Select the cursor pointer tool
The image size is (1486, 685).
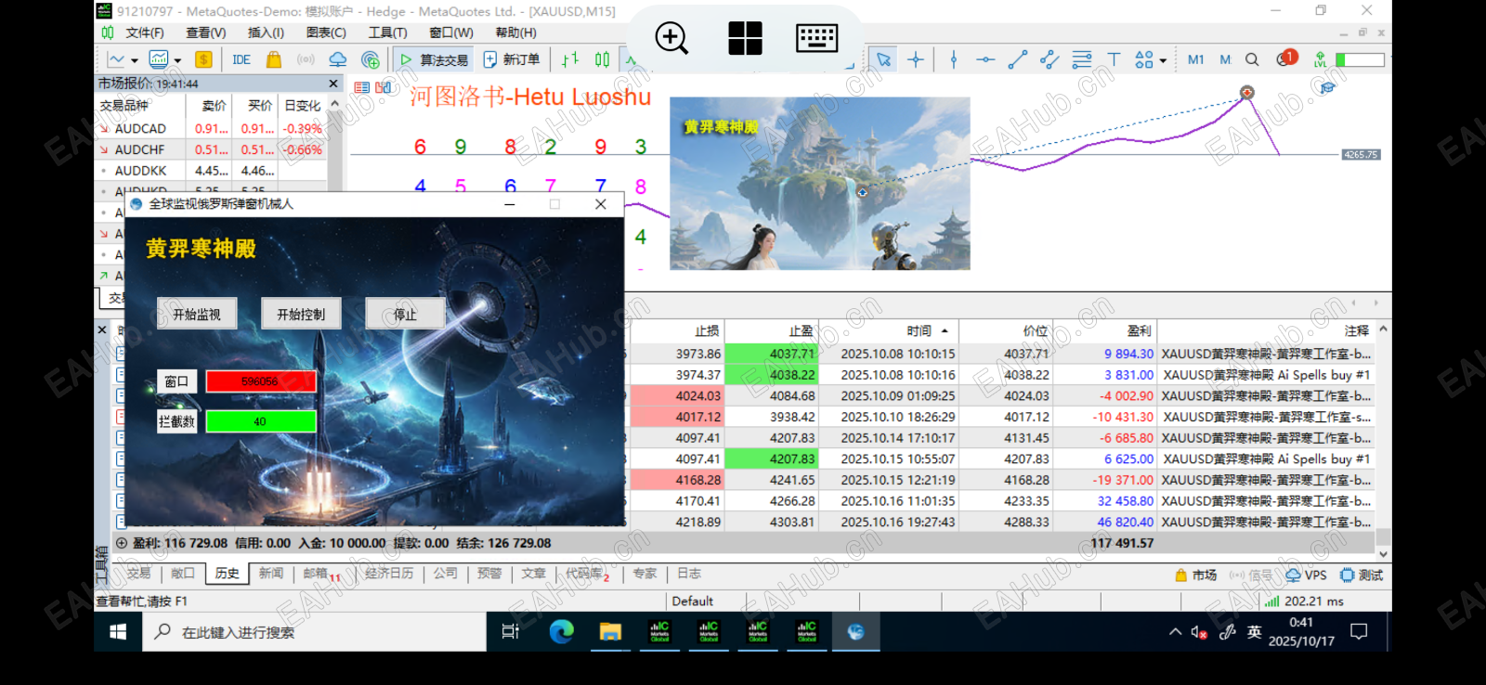[883, 59]
